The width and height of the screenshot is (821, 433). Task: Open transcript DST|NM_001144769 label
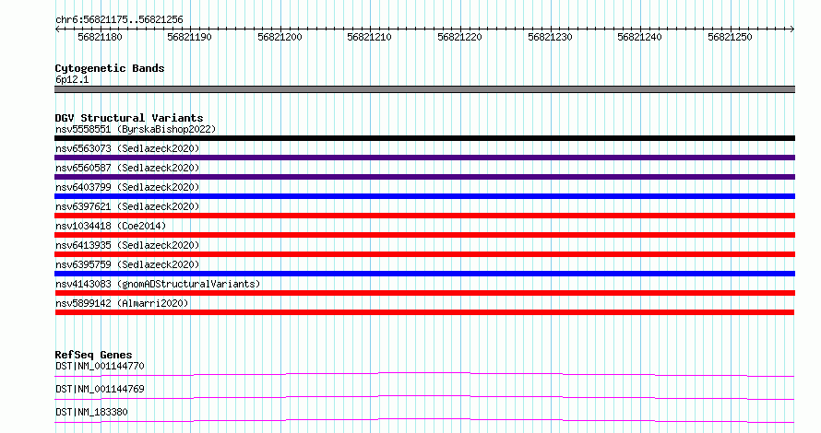pos(100,389)
